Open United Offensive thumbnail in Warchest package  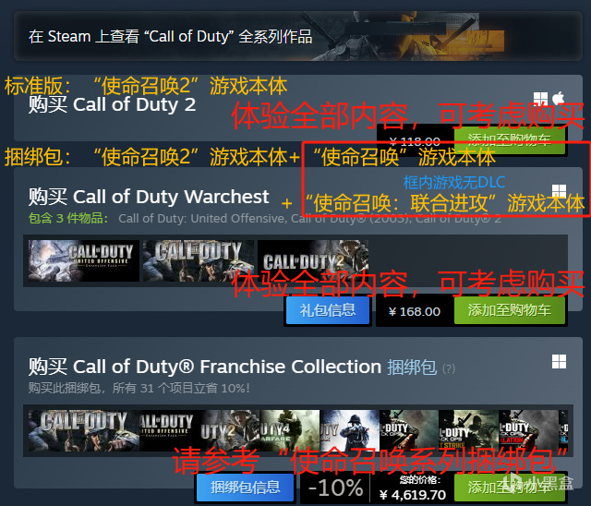pos(84,260)
